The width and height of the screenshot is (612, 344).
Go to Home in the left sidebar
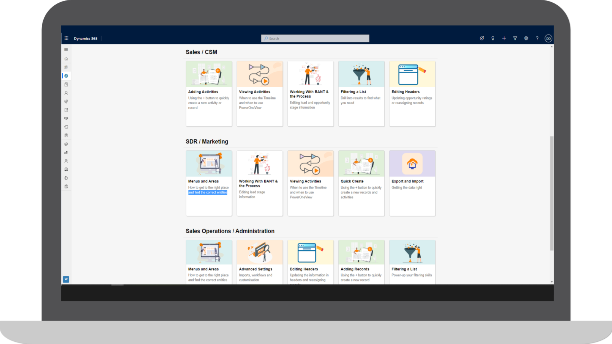66,59
